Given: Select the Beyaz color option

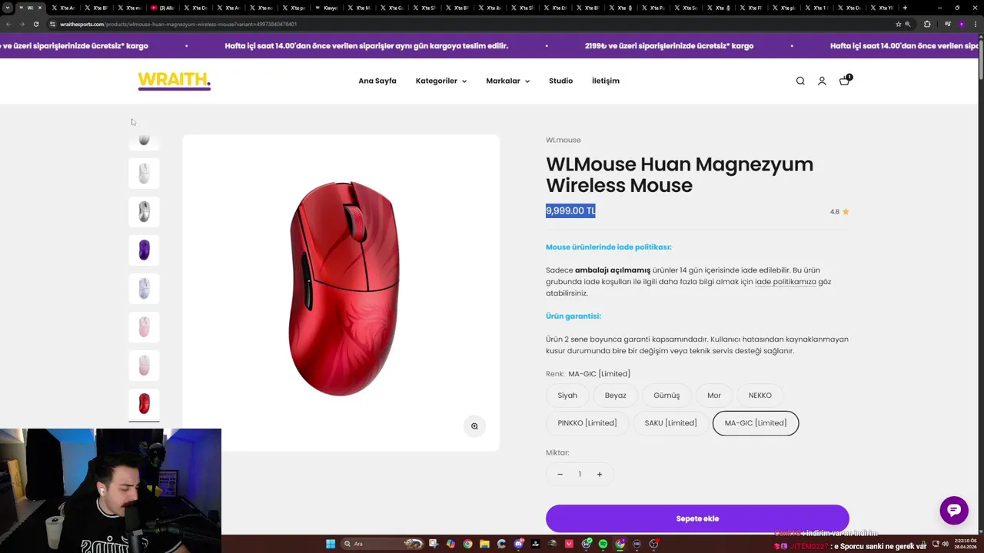Looking at the screenshot, I should [616, 396].
